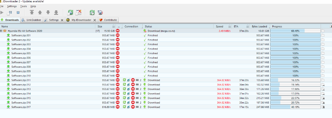Click the Update globe icon in toolbar
332x118 pixels.
101,13
